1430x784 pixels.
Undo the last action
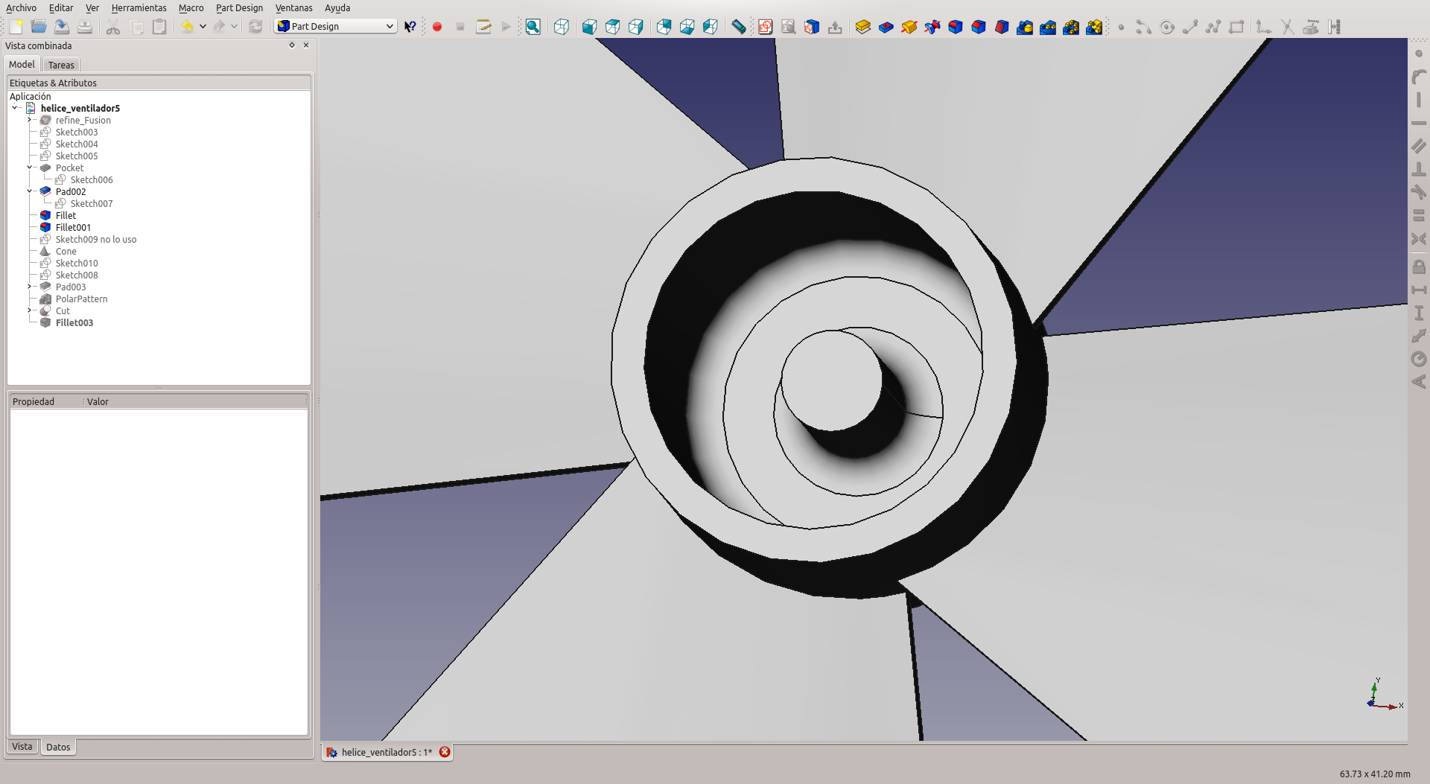coord(187,27)
